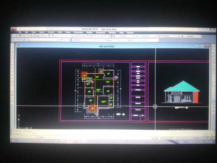
Task: Toggle layer 0 freeze sun icon
Action: pos(19,40)
